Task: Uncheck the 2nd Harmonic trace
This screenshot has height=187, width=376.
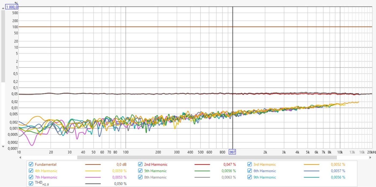Action: [x=140, y=164]
